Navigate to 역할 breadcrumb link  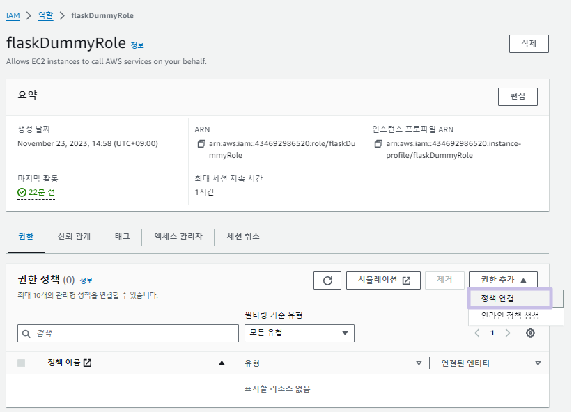click(x=46, y=16)
